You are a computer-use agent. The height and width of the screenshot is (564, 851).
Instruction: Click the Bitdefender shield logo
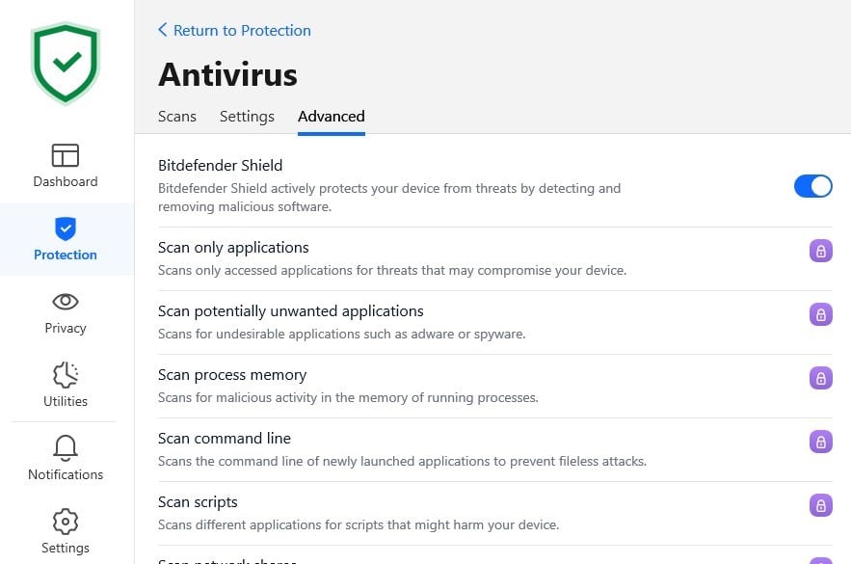[65, 61]
